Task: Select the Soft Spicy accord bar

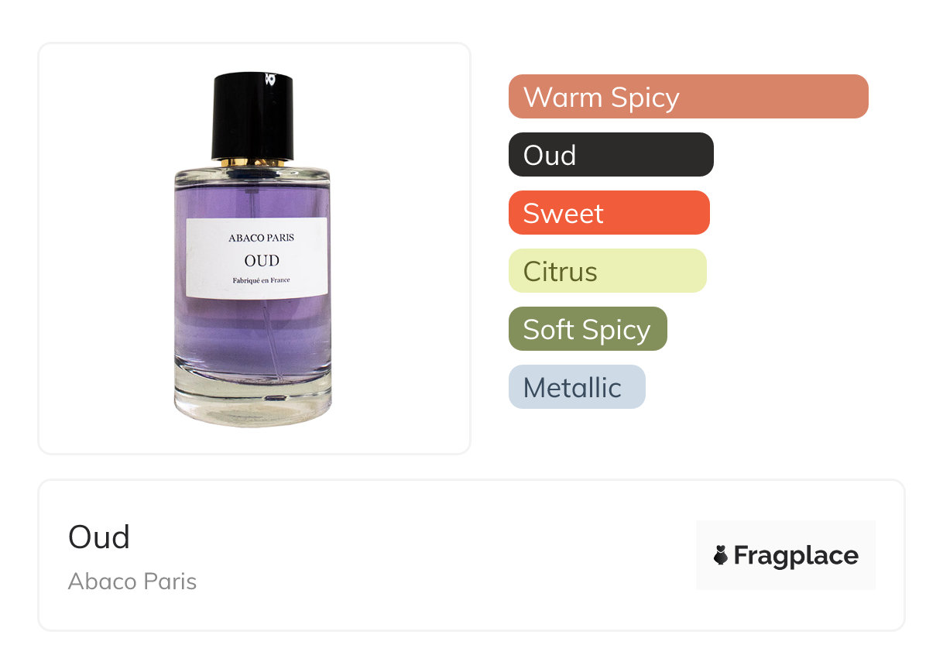Action: coord(588,329)
